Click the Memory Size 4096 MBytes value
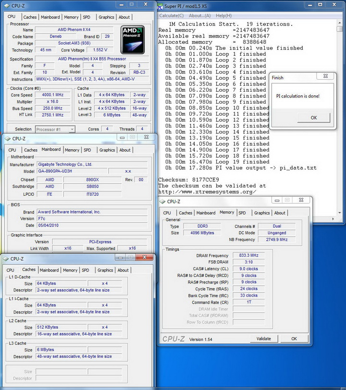The image size is (346, 390). coord(202,233)
